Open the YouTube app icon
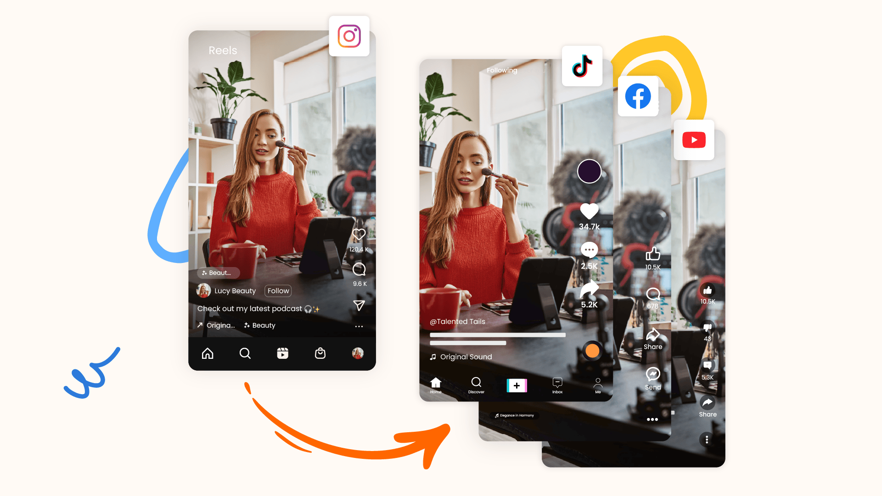The width and height of the screenshot is (882, 496). click(x=693, y=140)
